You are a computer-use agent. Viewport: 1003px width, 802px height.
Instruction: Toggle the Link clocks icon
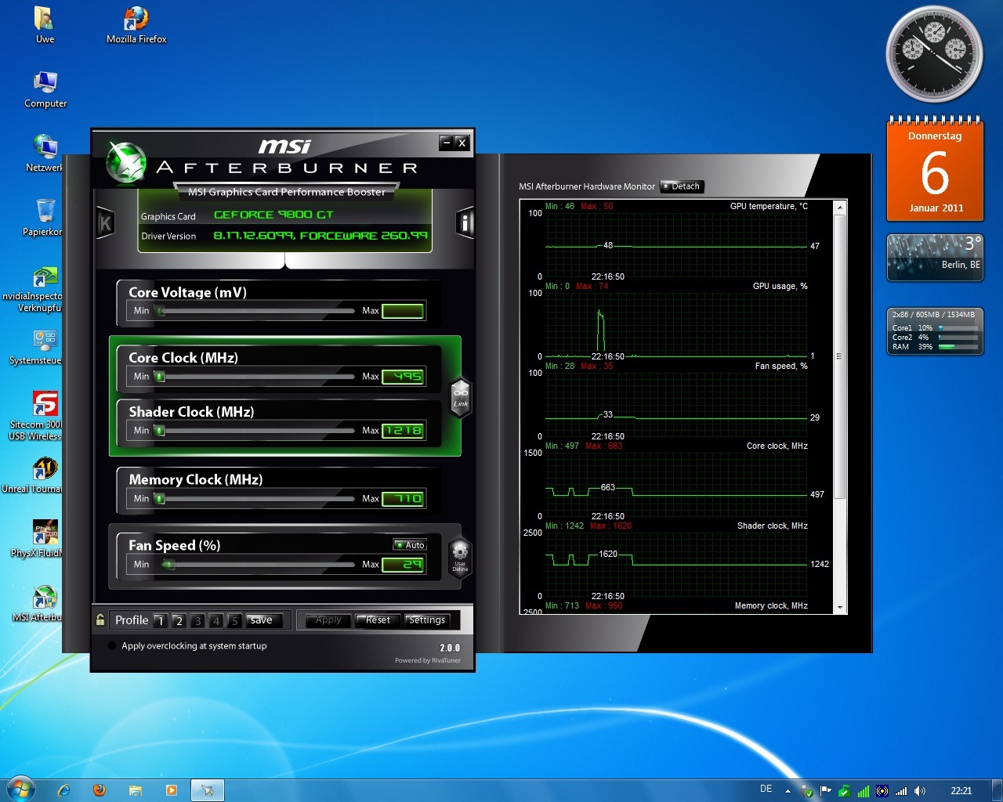click(x=461, y=398)
